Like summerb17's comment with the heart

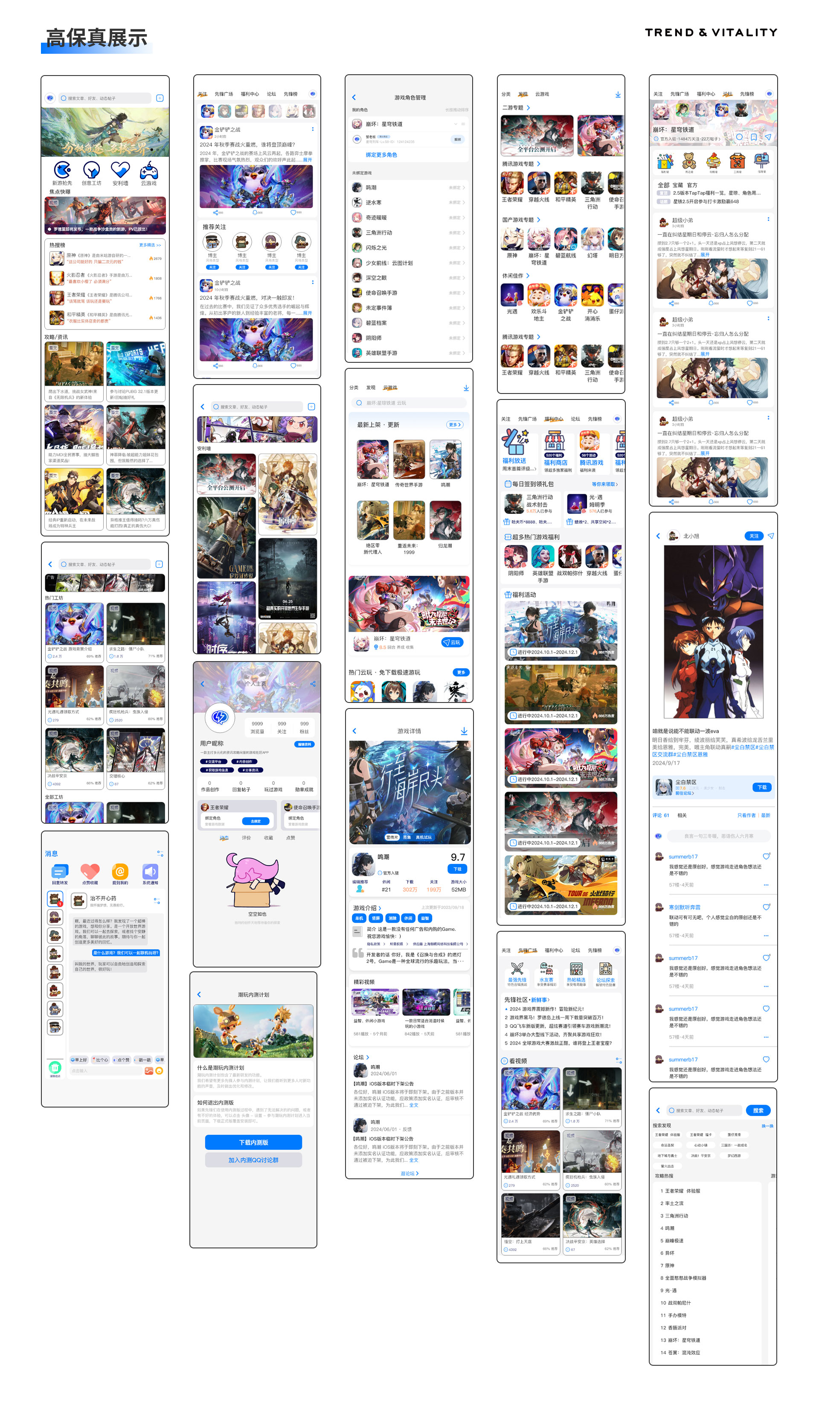point(766,857)
